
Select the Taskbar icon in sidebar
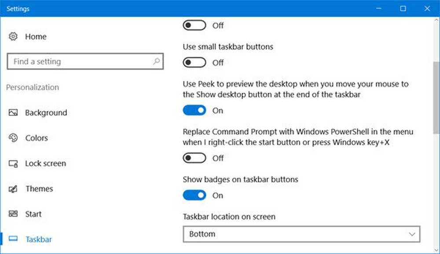tap(13, 239)
